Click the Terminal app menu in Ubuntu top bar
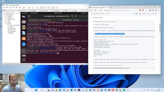Viewport: 164px width, 92px height. (x=34, y=13)
